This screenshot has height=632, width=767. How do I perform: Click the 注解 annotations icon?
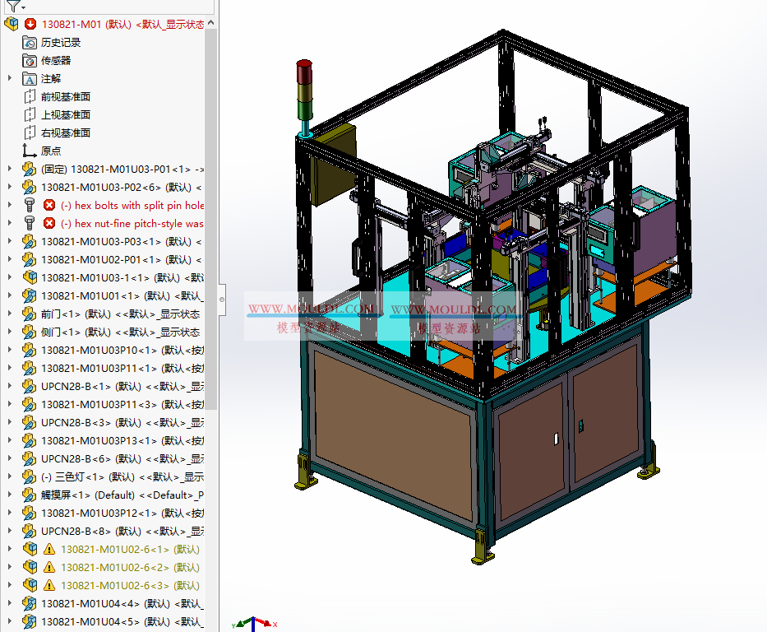[x=31, y=78]
